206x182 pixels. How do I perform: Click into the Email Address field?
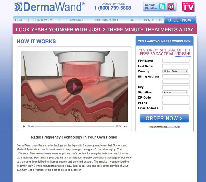click(x=176, y=108)
